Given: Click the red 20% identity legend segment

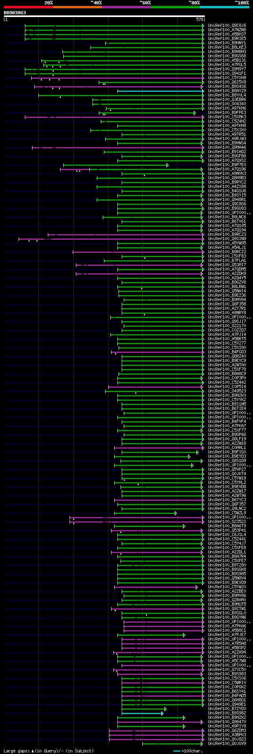Looking at the screenshot, I should [x=28, y=7].
